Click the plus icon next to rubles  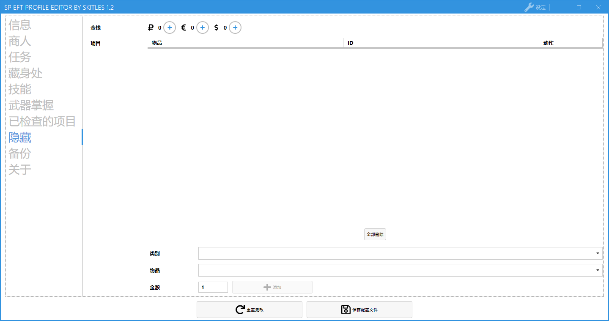(x=170, y=27)
